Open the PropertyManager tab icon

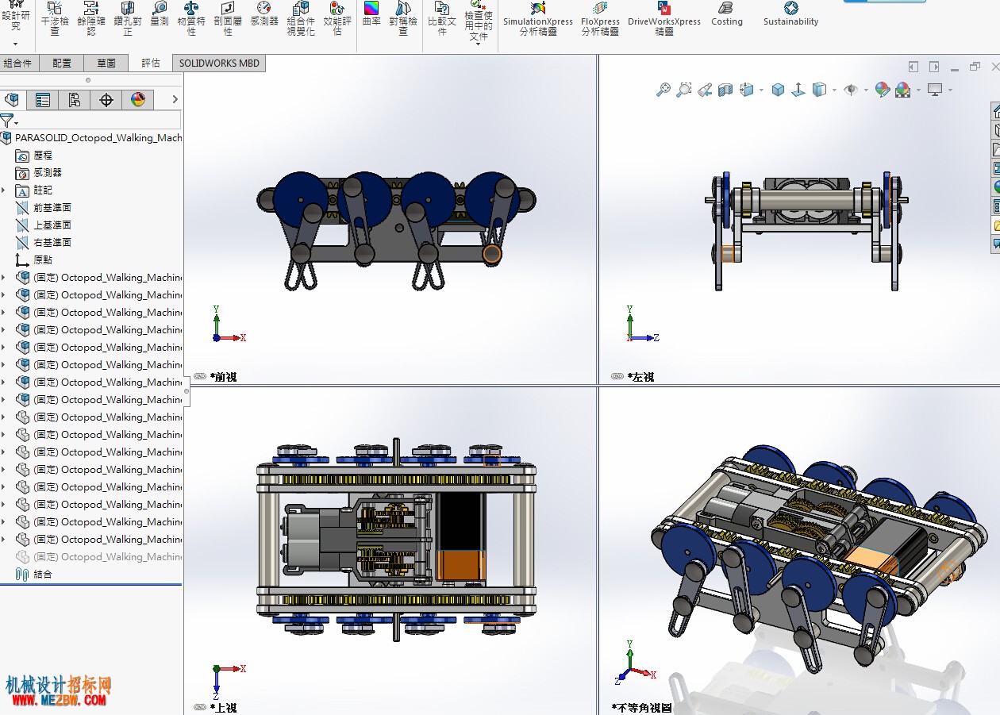point(43,99)
